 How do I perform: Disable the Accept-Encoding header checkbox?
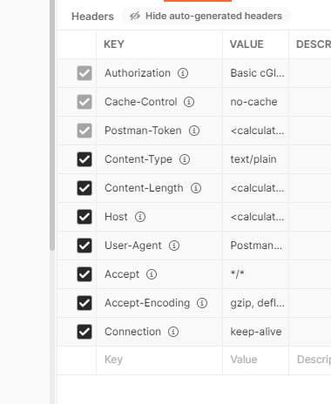click(x=84, y=303)
